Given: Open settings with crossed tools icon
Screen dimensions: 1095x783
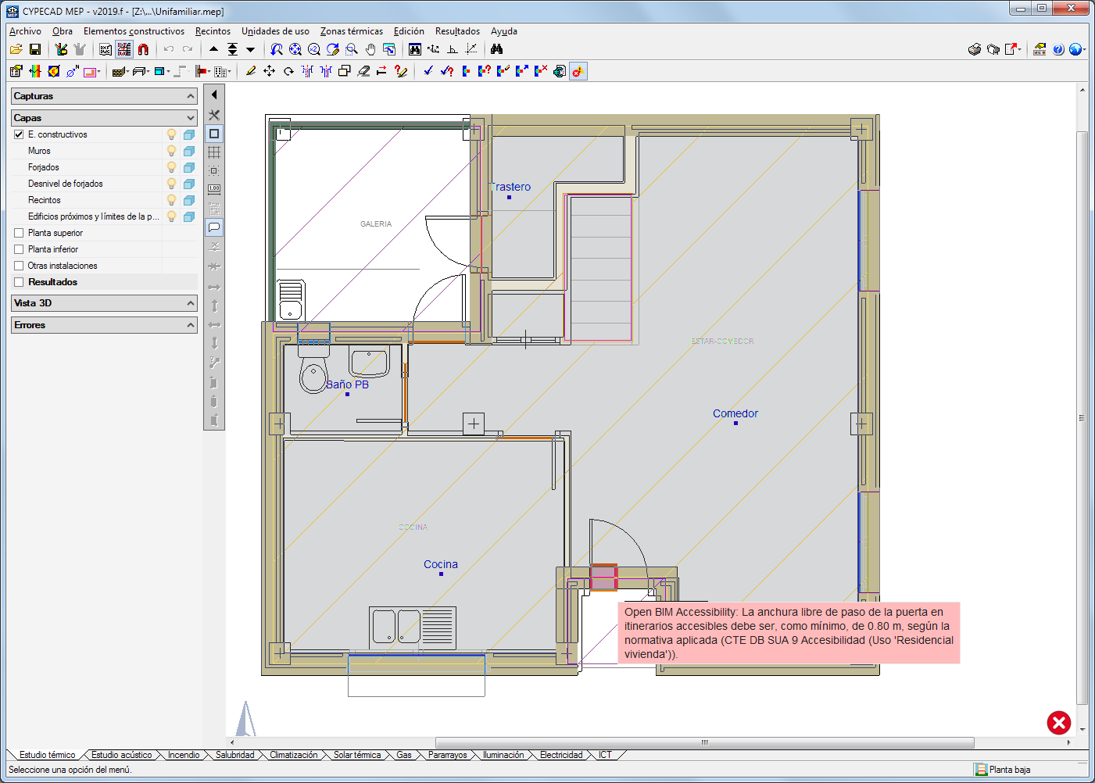Looking at the screenshot, I should point(214,115).
